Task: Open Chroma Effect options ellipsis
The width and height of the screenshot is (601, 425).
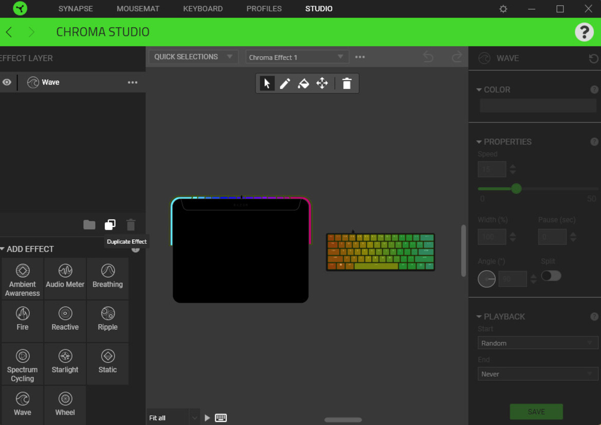Action: pos(360,57)
